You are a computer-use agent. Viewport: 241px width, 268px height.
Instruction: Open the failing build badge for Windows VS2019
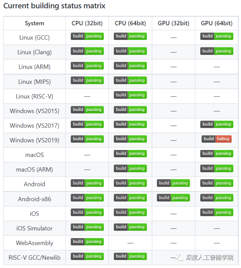tap(217, 139)
